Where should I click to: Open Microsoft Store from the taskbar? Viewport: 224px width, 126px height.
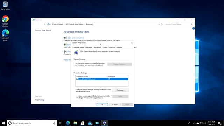click(x=83, y=123)
